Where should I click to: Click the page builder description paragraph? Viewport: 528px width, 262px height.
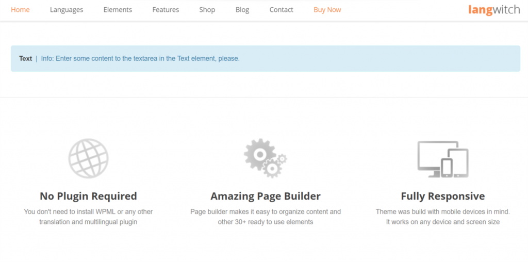[x=266, y=217]
